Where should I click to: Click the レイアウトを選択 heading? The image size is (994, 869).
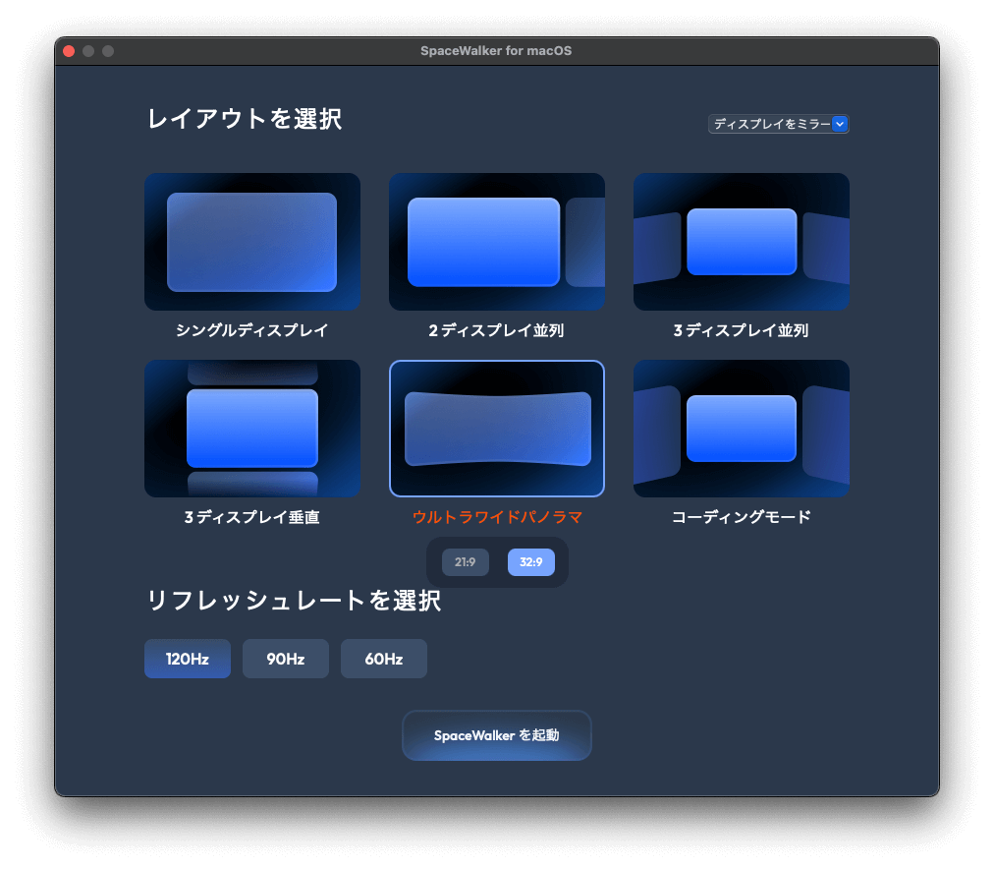(x=245, y=119)
